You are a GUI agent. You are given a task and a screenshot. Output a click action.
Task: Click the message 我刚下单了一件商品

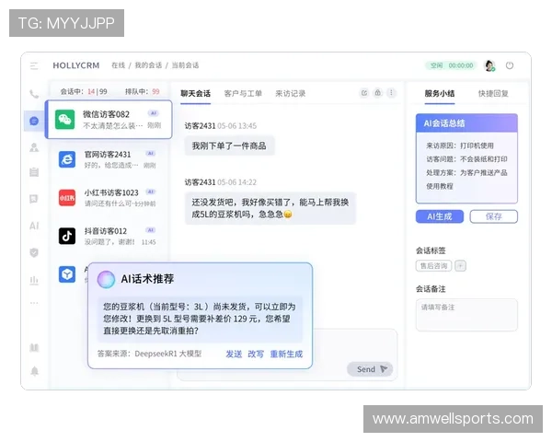(229, 145)
